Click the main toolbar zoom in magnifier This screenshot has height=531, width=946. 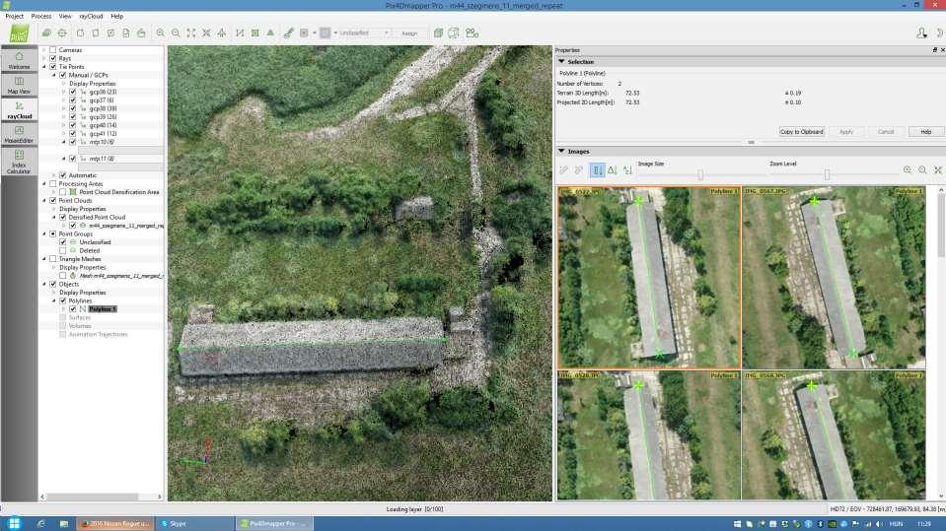pyautogui.click(x=161, y=33)
